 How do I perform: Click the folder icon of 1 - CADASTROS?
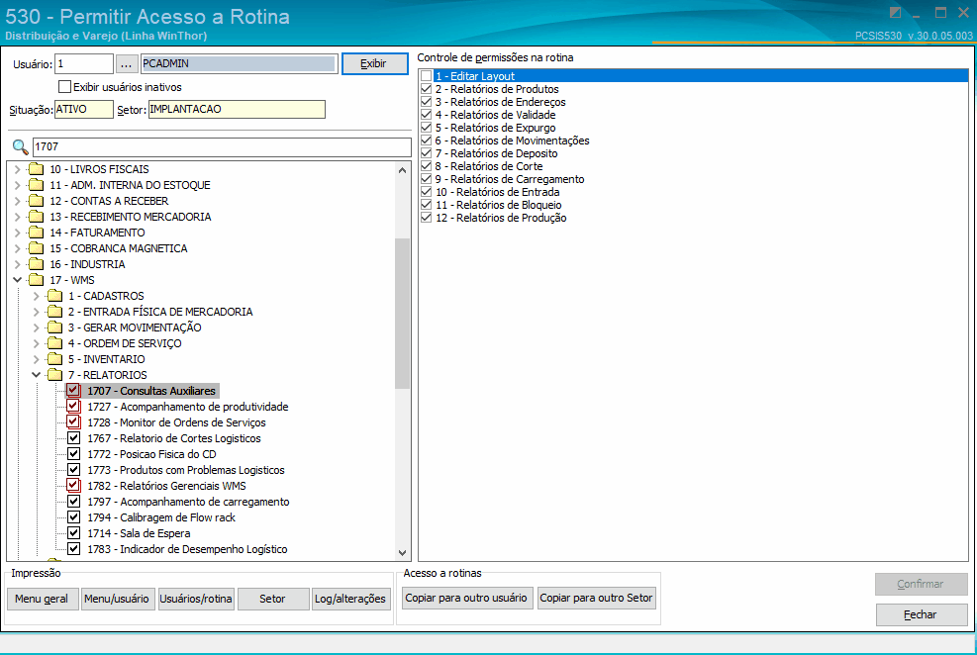point(54,296)
